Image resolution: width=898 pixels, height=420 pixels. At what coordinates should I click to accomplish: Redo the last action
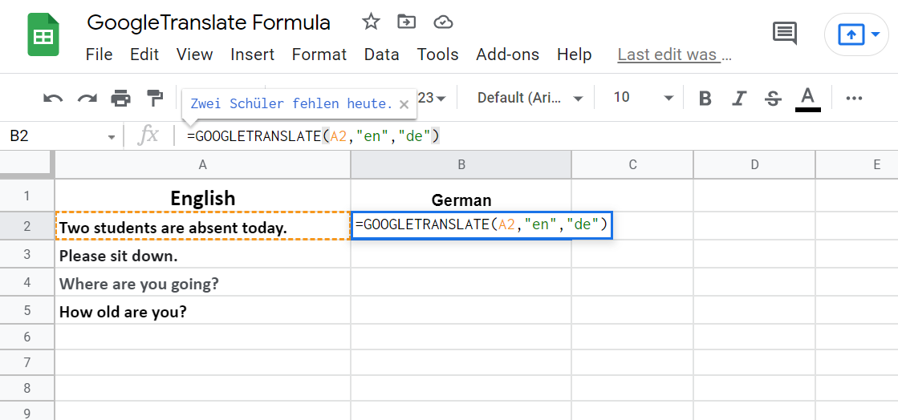87,99
